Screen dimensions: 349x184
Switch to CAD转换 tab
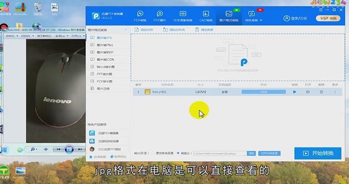[x=206, y=16]
